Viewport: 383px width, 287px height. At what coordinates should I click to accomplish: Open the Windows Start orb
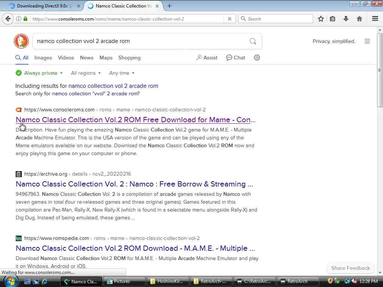click(x=10, y=281)
